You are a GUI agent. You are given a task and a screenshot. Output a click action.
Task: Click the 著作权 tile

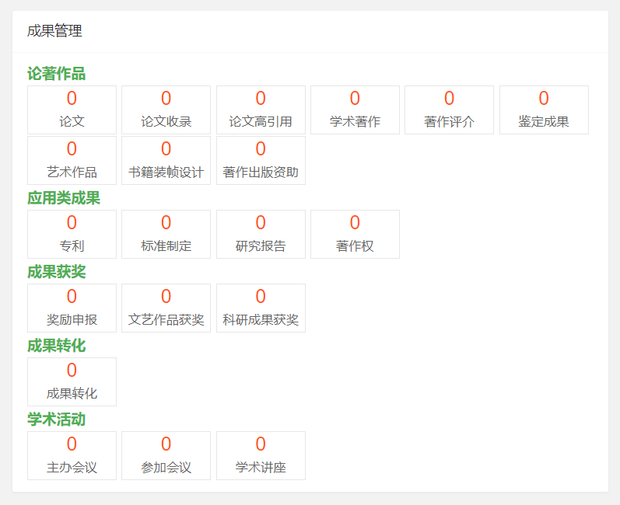click(355, 234)
